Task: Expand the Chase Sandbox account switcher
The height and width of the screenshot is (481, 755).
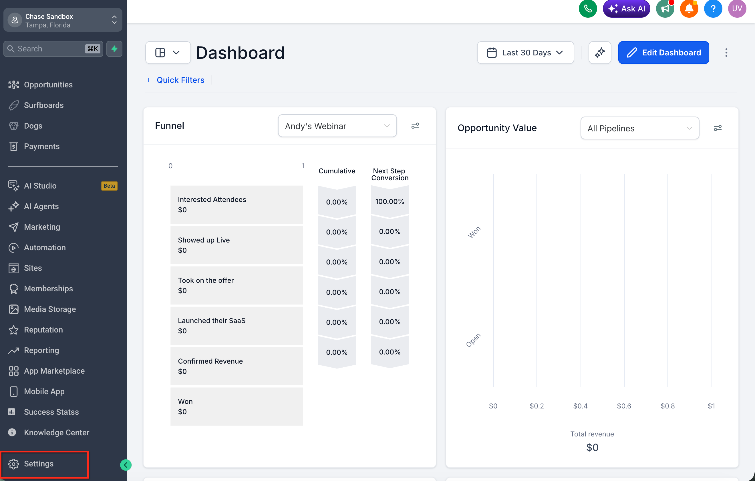Action: tap(63, 20)
